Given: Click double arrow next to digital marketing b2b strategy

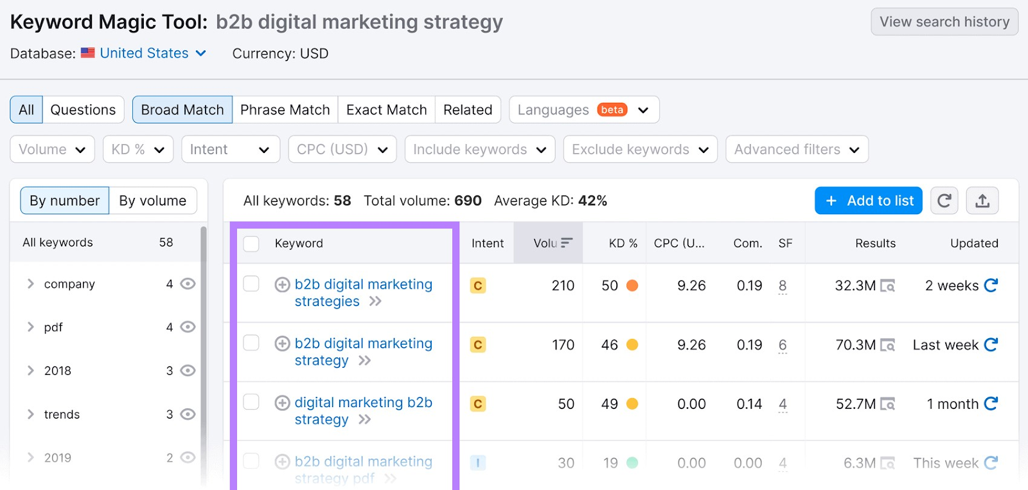Looking at the screenshot, I should tap(365, 420).
